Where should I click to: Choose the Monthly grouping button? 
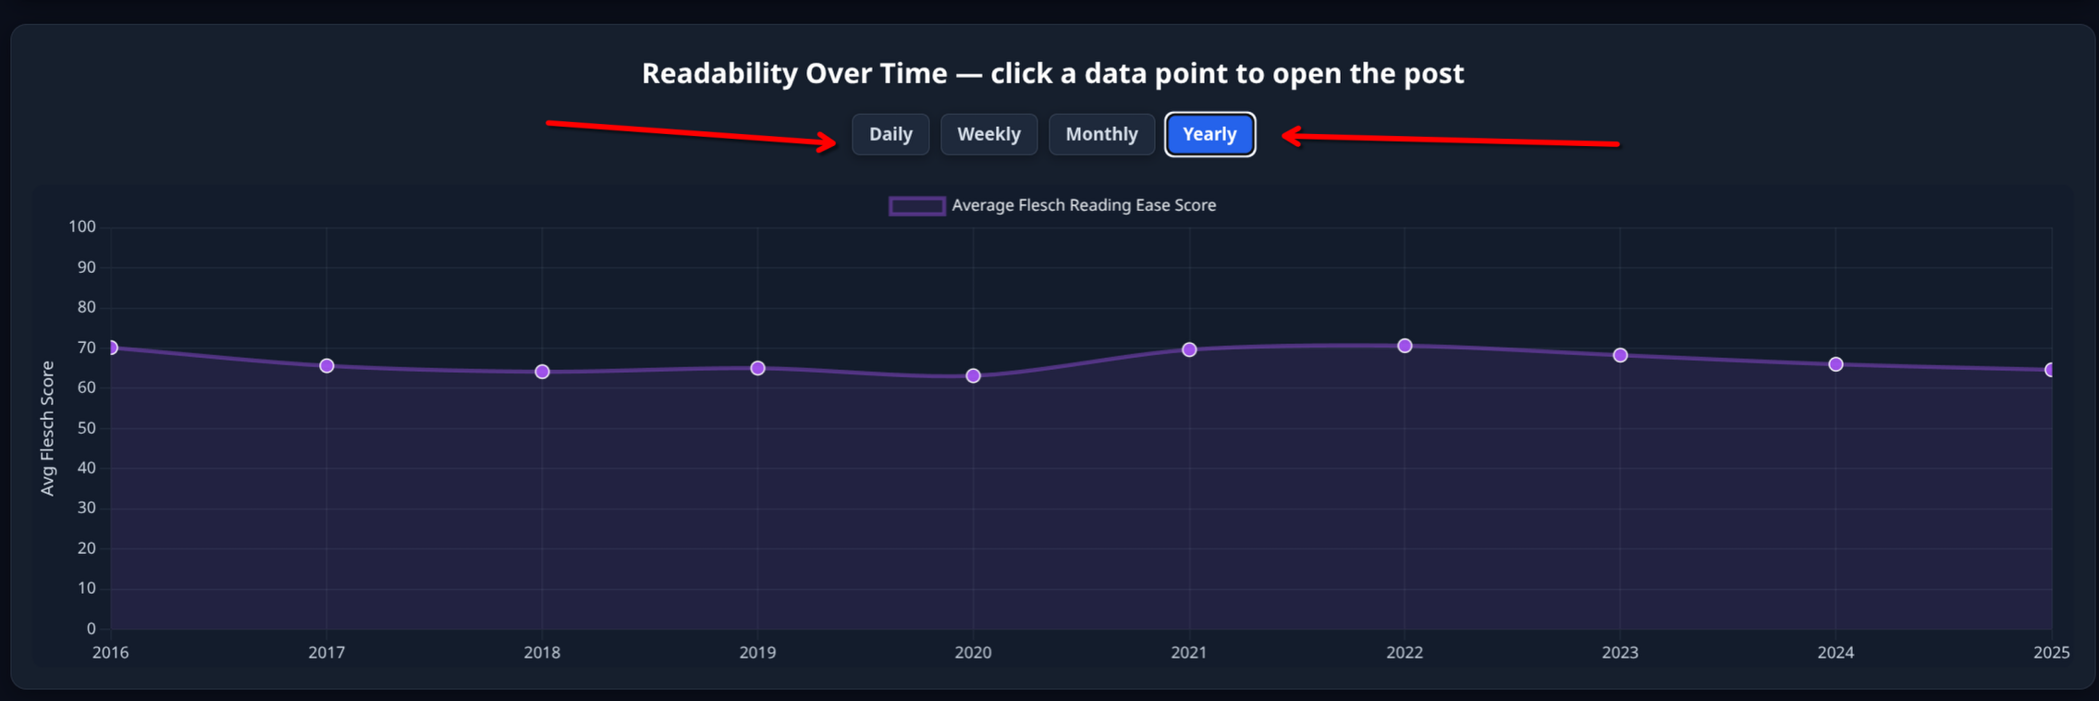tap(1101, 134)
